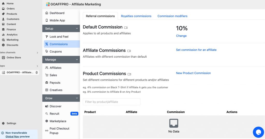This screenshot has height=139, width=265.
Task: Click the Marketplace globe icon
Action: (x=47, y=121)
